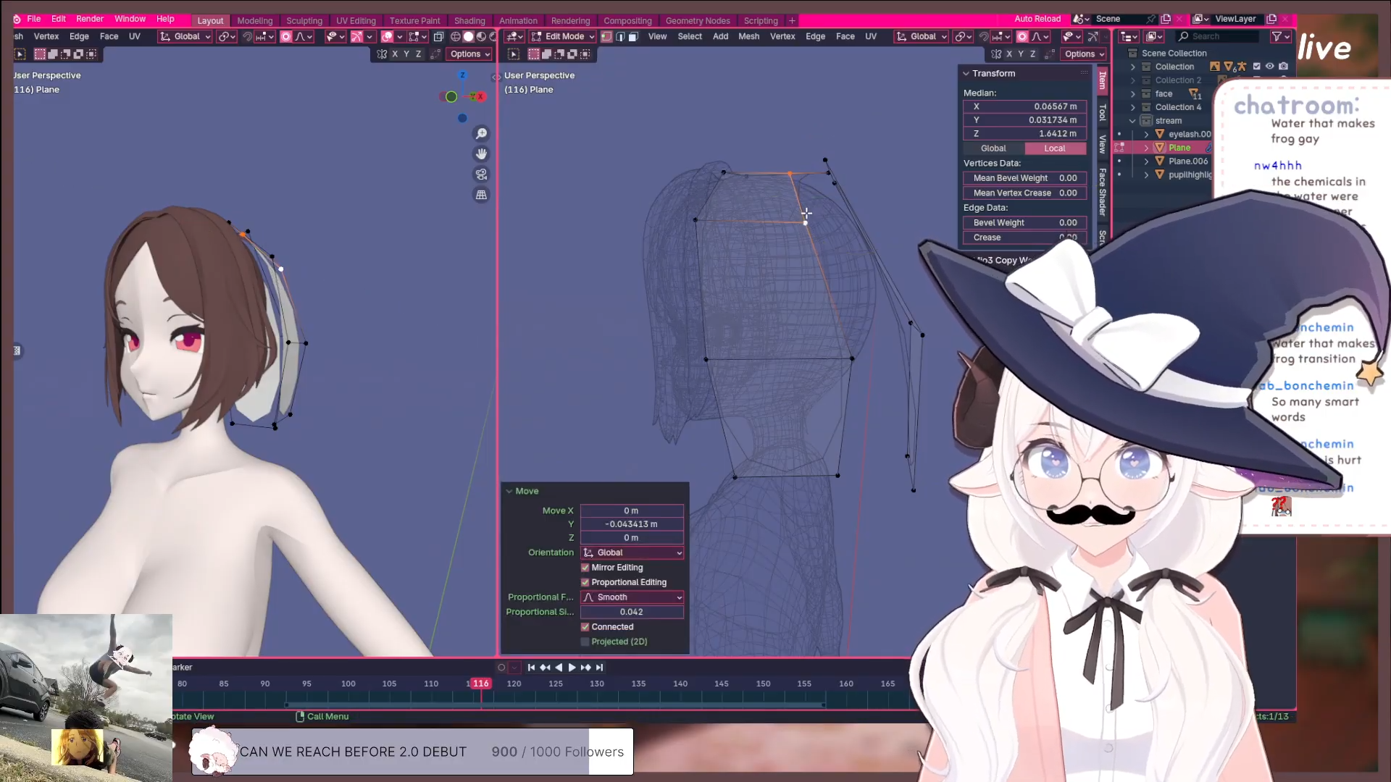The image size is (1391, 782).
Task: Click mesh symmetry butterfly icon in right viewport
Action: (996, 54)
